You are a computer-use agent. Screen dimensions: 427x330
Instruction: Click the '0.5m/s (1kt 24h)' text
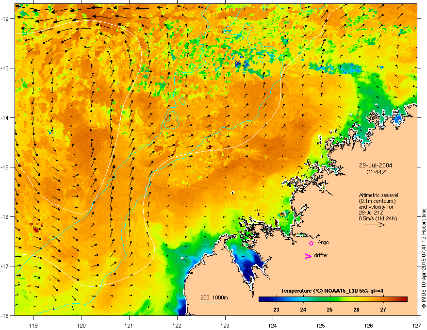pyautogui.click(x=378, y=219)
